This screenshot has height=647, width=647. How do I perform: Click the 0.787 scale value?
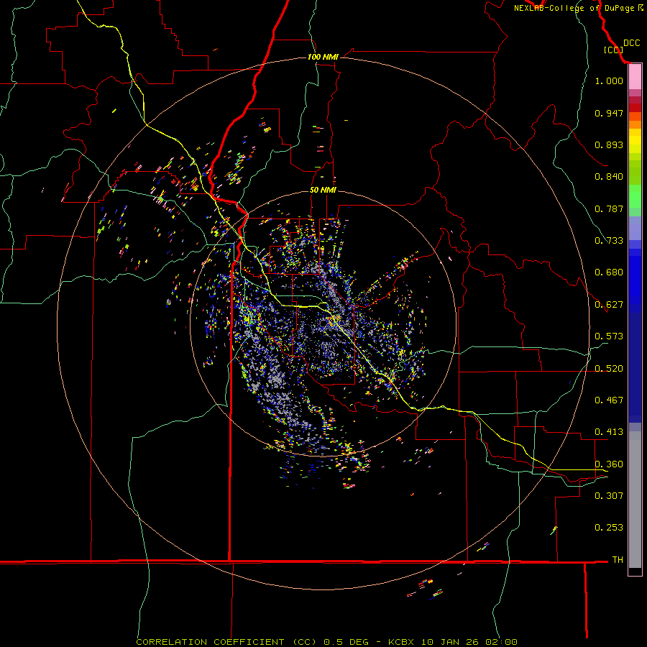pyautogui.click(x=609, y=208)
